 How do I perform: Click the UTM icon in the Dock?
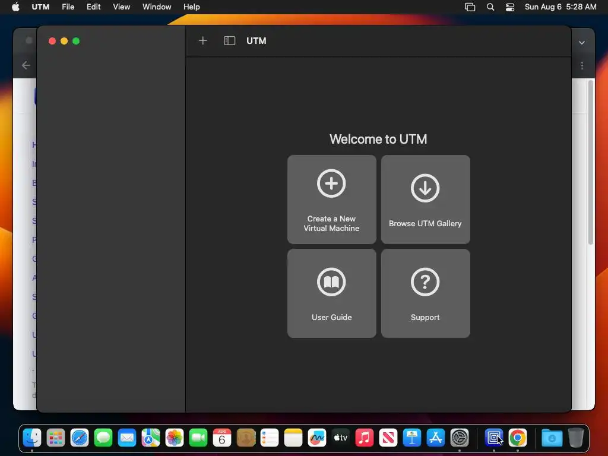493,438
